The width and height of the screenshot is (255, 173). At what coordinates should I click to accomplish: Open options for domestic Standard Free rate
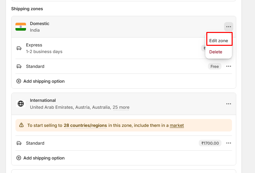[229, 67]
